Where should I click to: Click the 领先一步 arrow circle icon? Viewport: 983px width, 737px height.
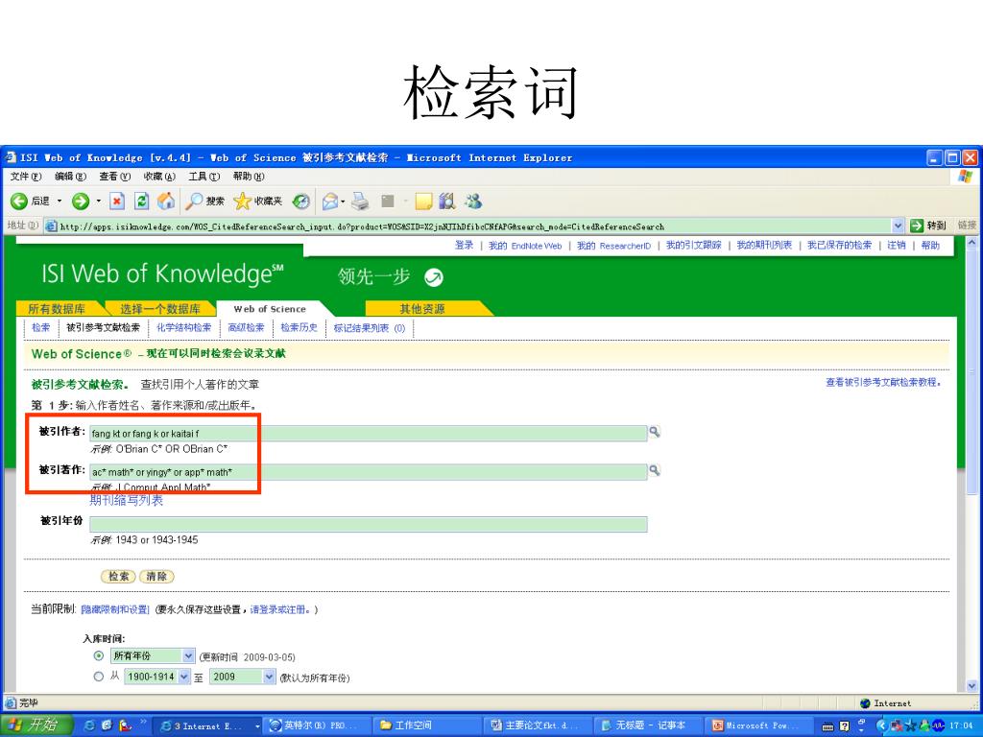click(434, 276)
